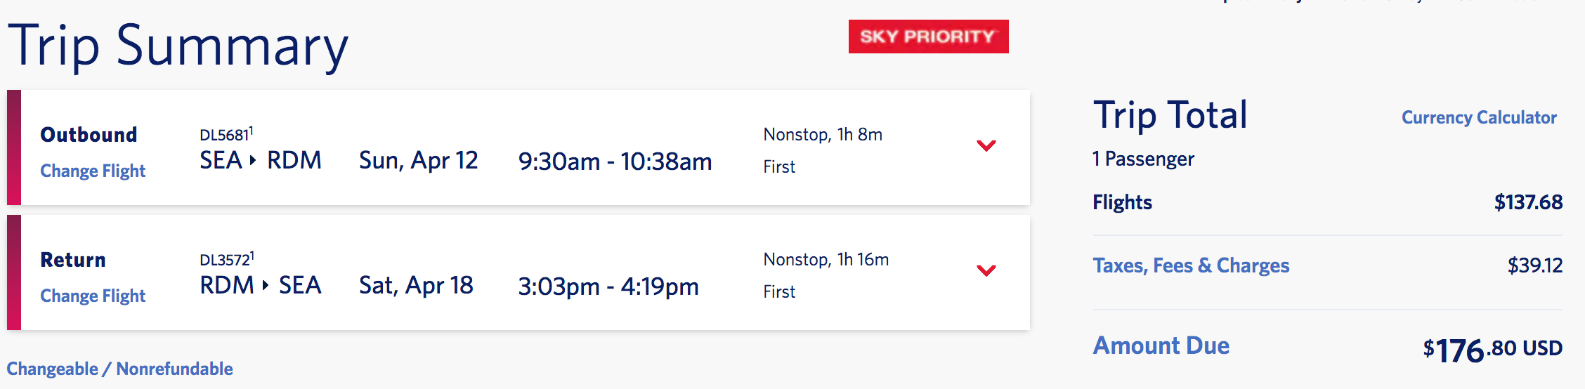Click the $176.80 USD total amount
This screenshot has height=389, width=1585.
pos(1492,349)
